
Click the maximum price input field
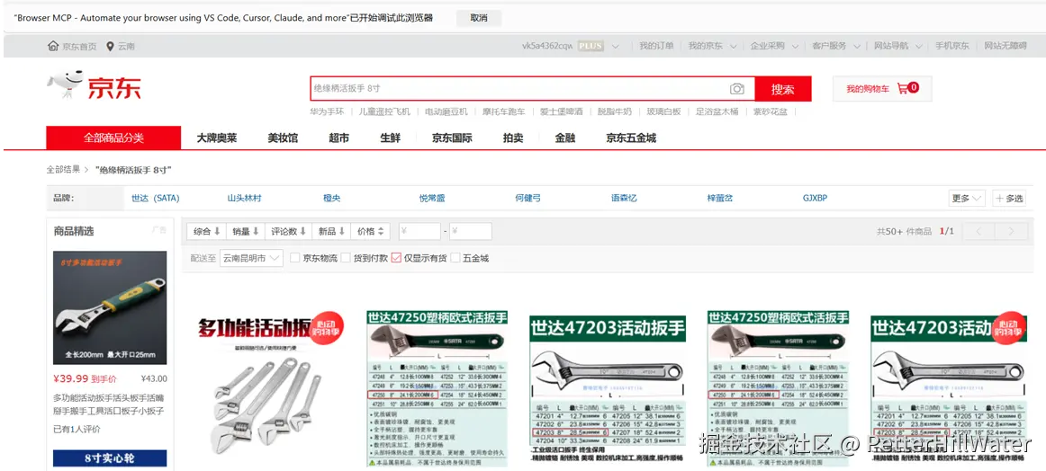[x=470, y=231]
